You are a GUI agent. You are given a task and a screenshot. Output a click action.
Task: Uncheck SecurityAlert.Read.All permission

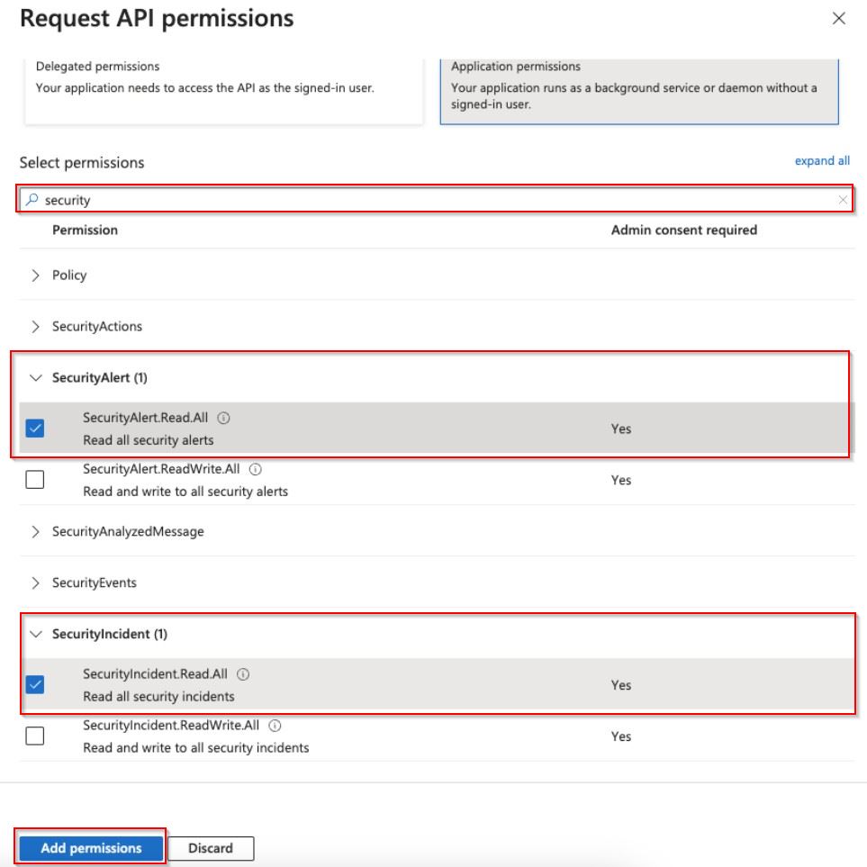coord(34,429)
